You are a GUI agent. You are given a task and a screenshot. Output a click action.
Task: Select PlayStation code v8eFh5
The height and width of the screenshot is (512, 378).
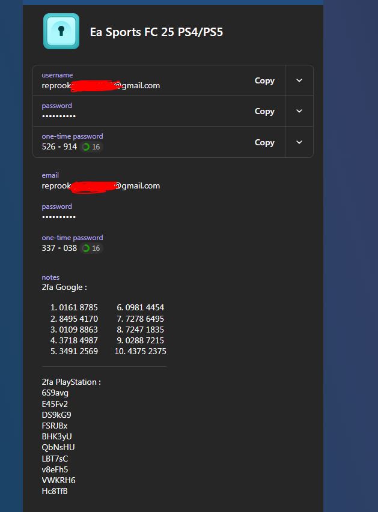55,469
